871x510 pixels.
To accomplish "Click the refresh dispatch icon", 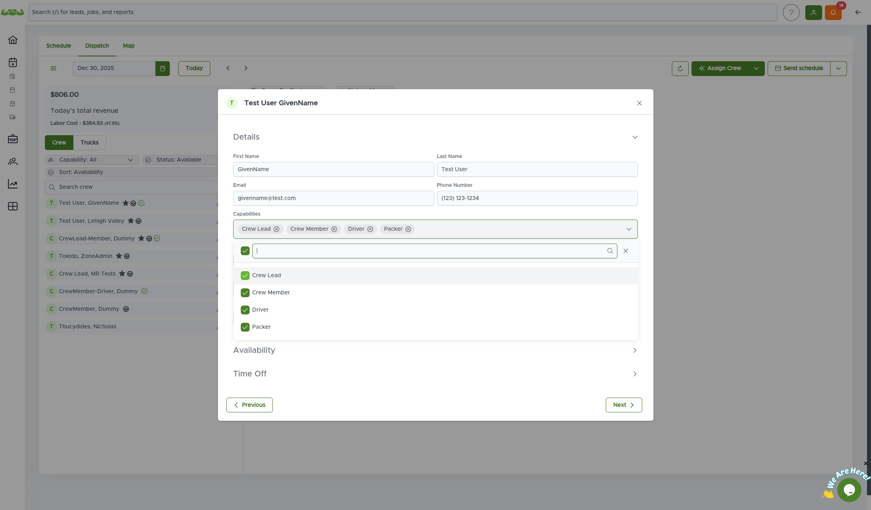I will (x=680, y=68).
